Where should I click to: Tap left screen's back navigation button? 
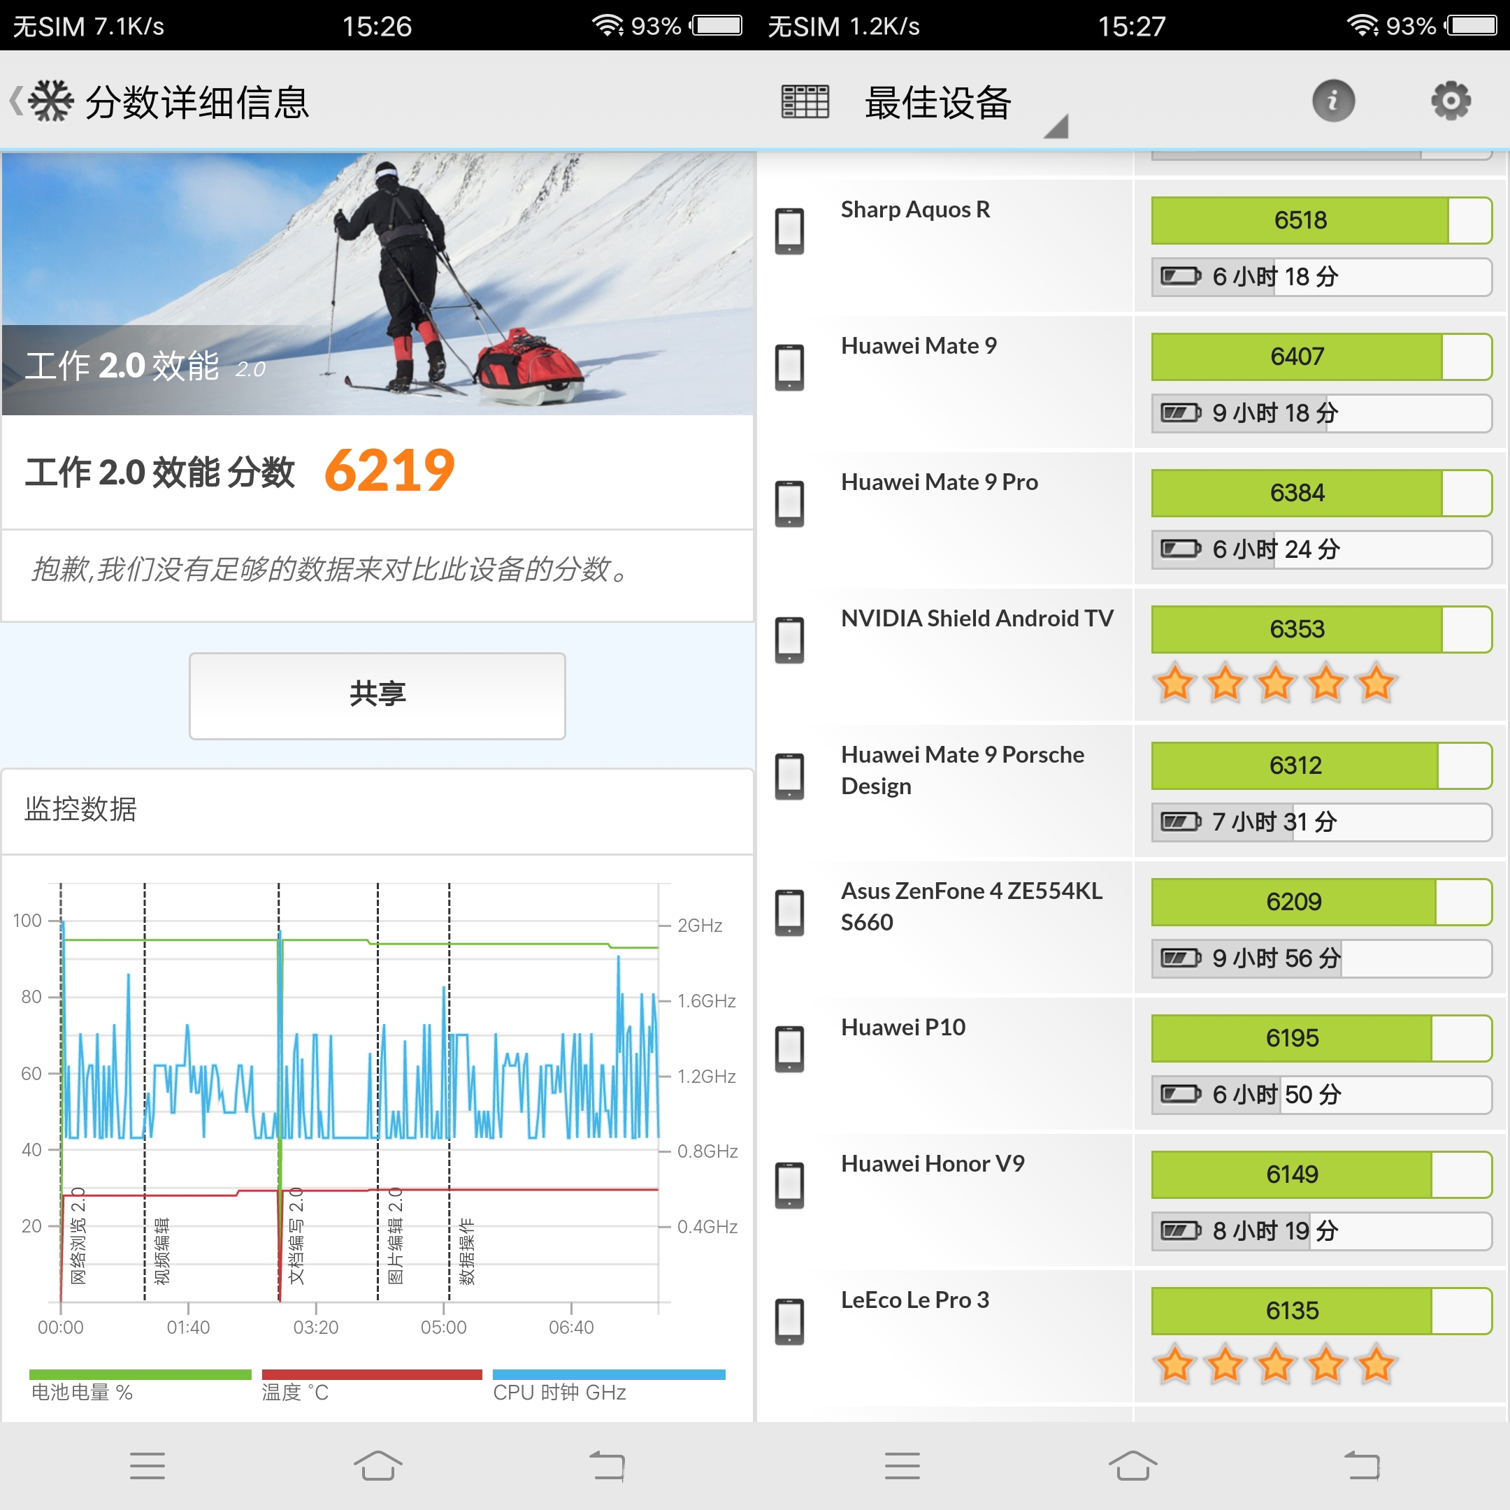(x=607, y=1466)
